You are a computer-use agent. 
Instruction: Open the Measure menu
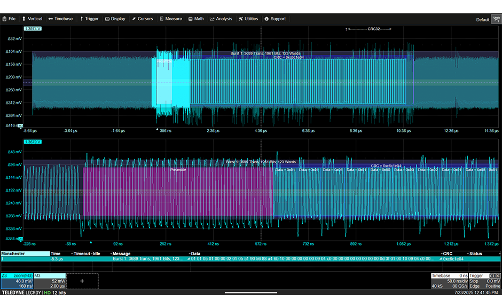[170, 19]
